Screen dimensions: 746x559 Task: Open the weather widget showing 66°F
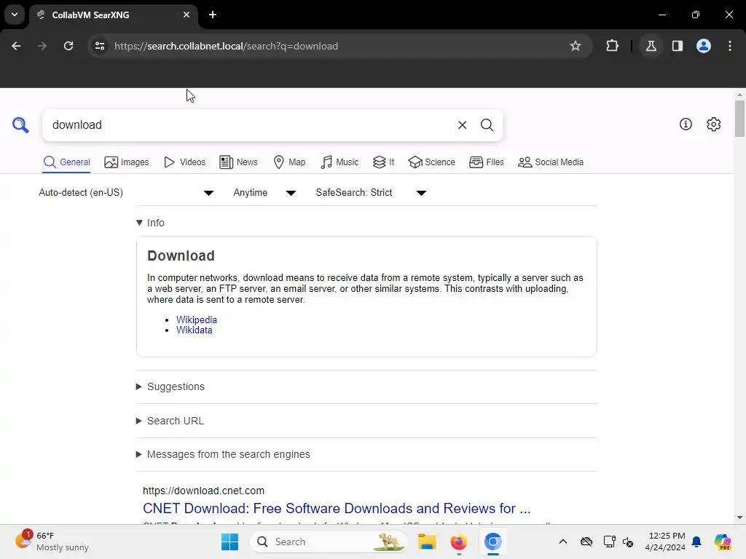(52, 542)
